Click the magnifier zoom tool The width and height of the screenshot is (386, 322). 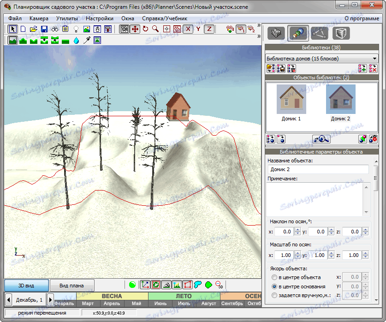click(x=155, y=29)
